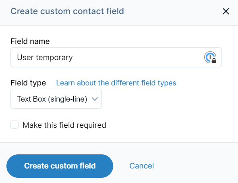Click the 'Create custom contact field' dialog title
Image resolution: width=238 pixels, height=183 pixels.
tap(67, 11)
